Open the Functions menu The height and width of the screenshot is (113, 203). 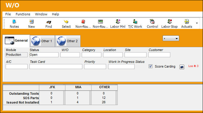click(23, 14)
